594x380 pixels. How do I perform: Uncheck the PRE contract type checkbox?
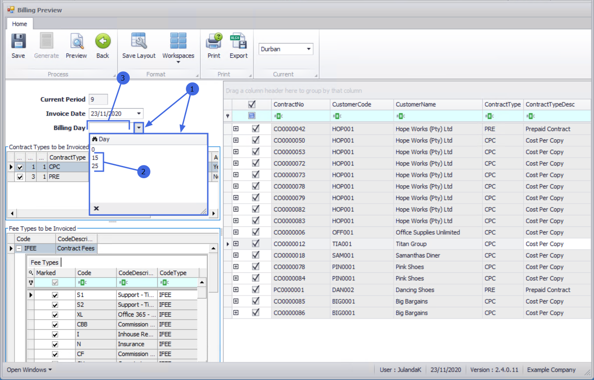tap(19, 177)
